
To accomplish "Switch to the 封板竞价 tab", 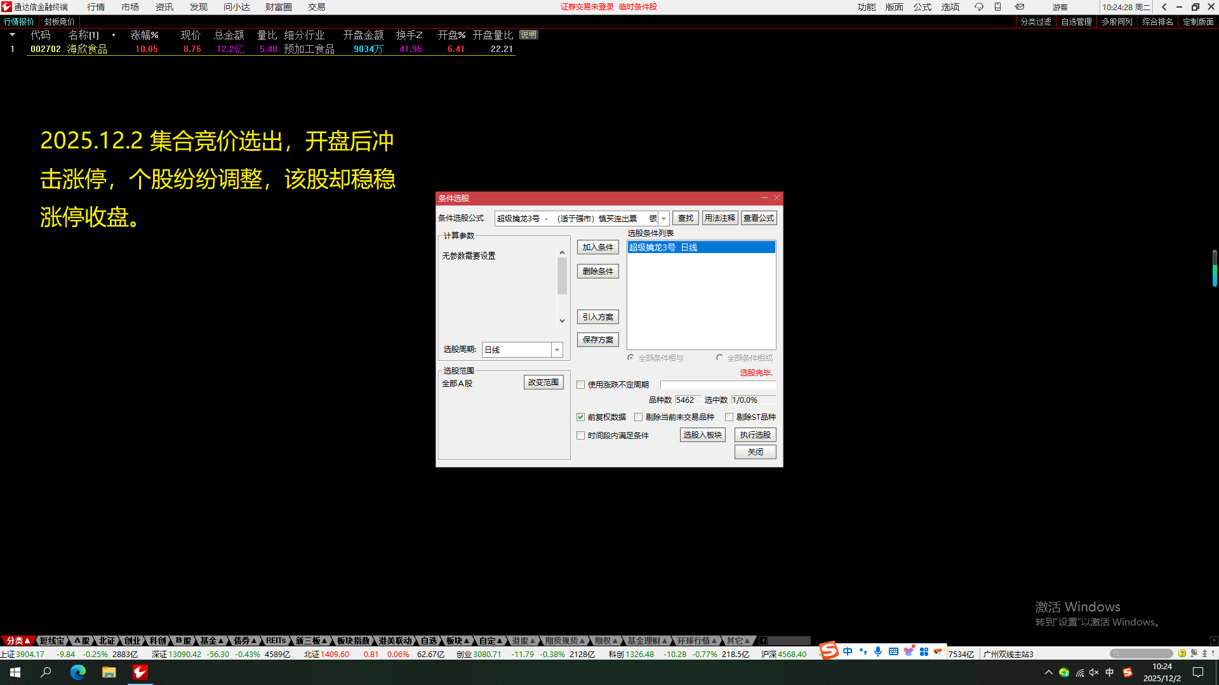I will click(x=59, y=22).
